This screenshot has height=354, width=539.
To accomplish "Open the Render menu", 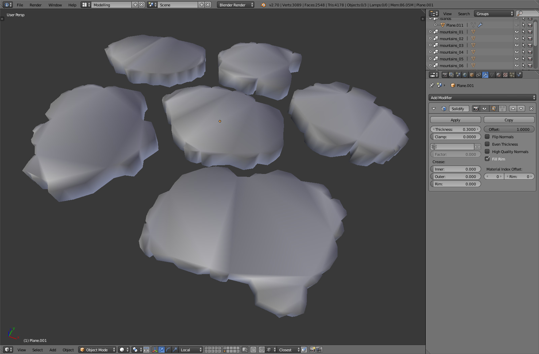I will click(35, 5).
